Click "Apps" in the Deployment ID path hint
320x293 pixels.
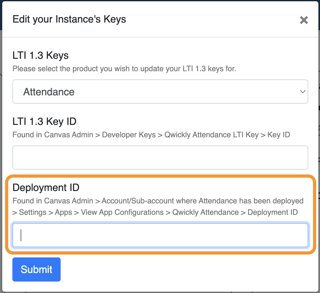(63, 212)
